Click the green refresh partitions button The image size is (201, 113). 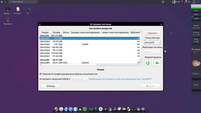tap(148, 63)
